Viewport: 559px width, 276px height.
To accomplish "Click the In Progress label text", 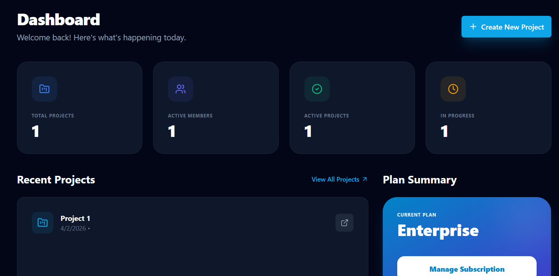I will point(457,116).
